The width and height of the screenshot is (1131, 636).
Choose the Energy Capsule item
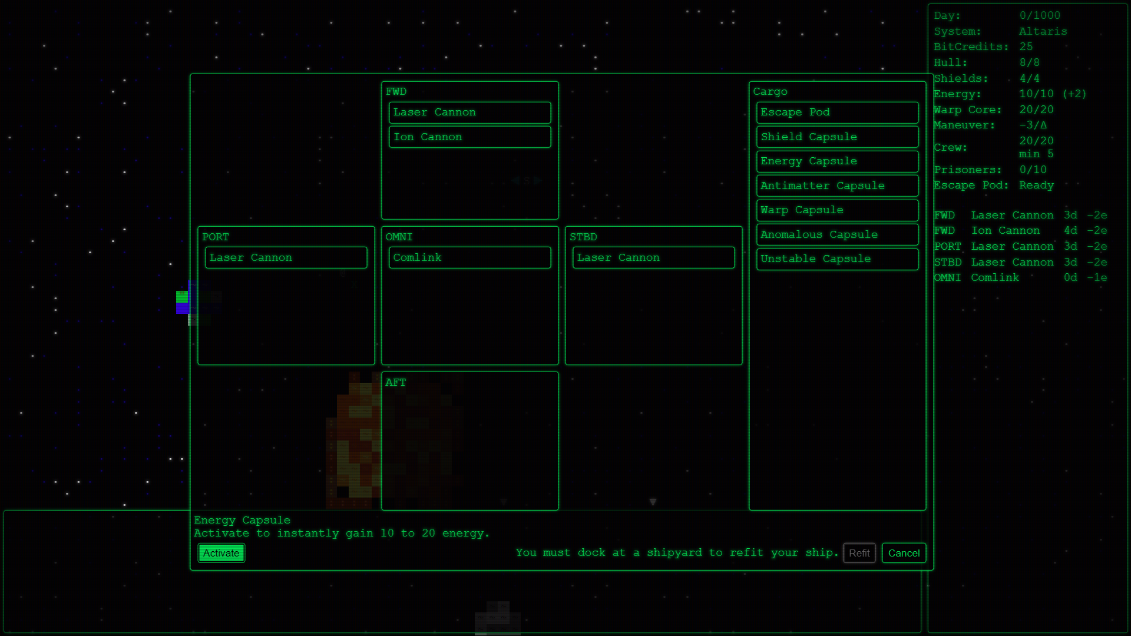[x=837, y=161]
